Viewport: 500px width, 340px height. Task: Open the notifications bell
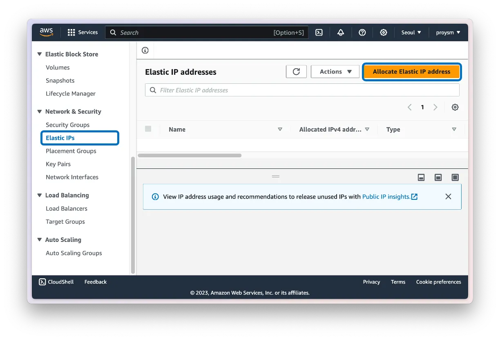[x=341, y=32]
